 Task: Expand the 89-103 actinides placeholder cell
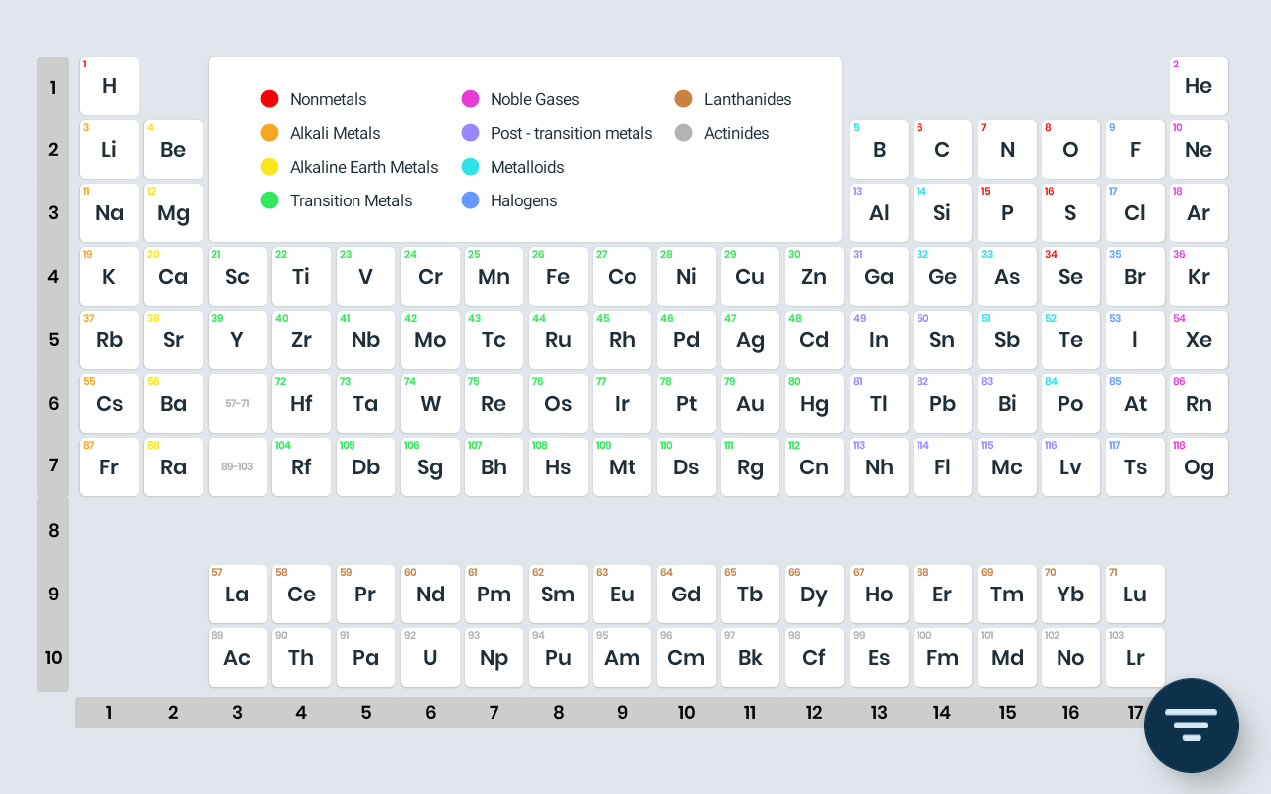237,467
